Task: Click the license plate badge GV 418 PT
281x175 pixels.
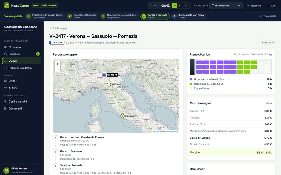Action: 57,43
